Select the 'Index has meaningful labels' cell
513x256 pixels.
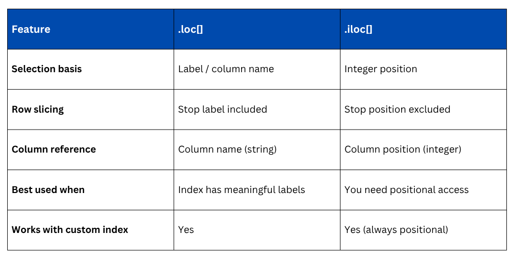pos(241,190)
